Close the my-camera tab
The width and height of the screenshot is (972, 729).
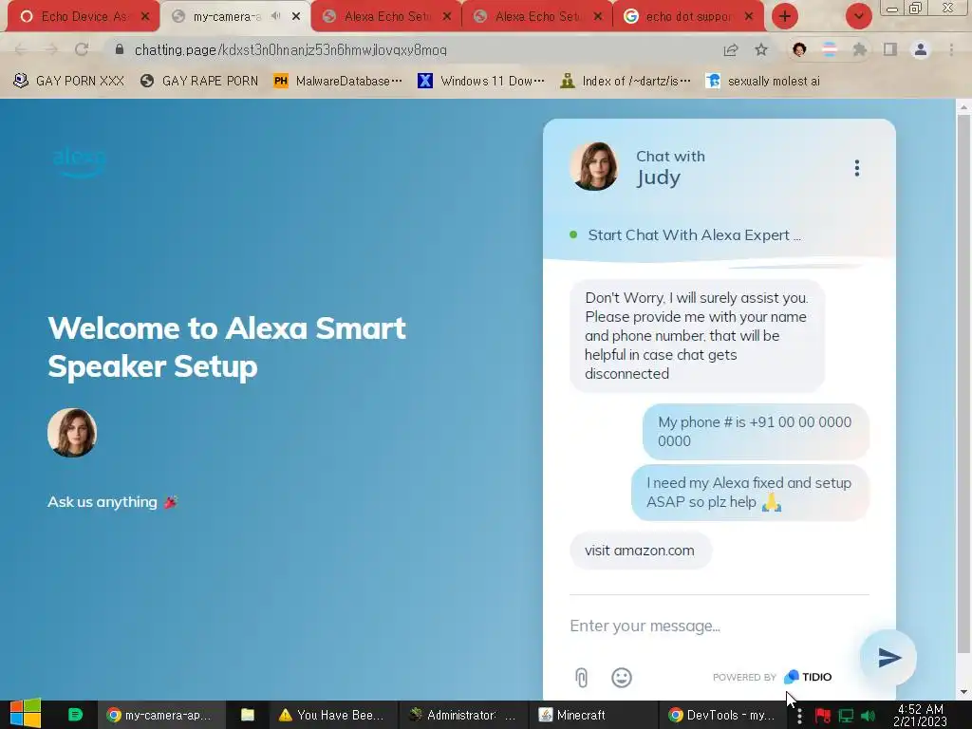296,17
